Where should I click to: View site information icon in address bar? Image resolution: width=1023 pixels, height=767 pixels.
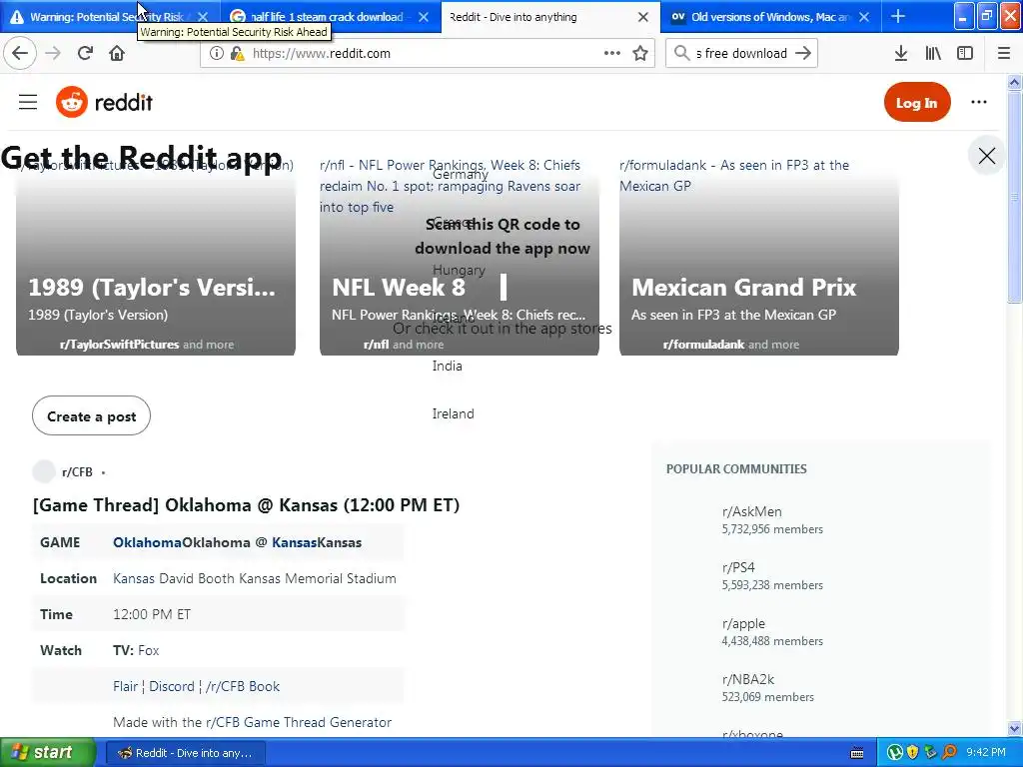[x=216, y=54]
